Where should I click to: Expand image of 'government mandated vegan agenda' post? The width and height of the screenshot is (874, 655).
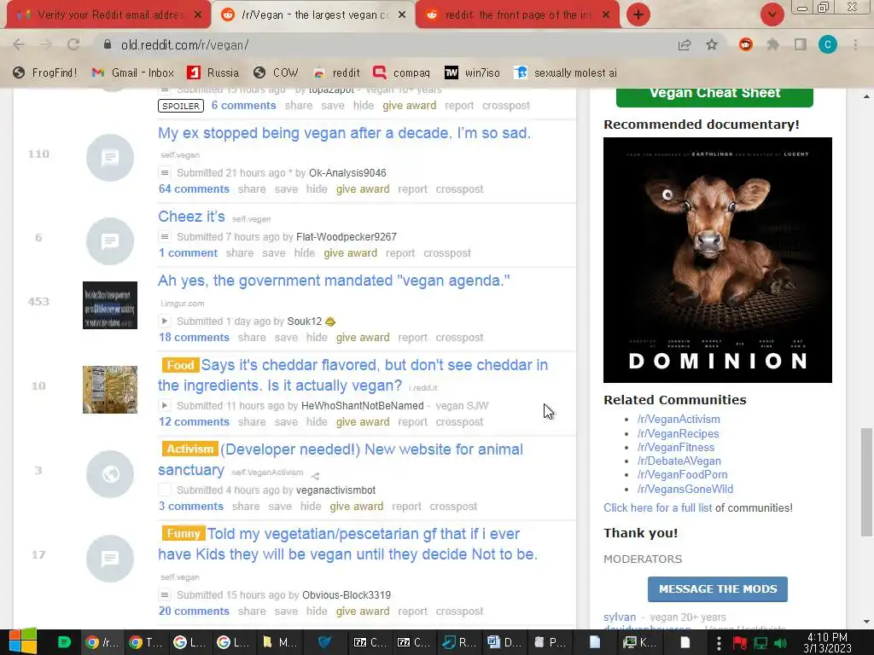[165, 321]
